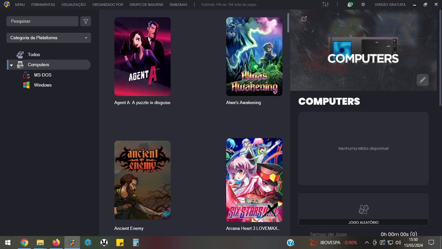
Task: Select the Ancient Enemy cover art
Action: (142, 180)
